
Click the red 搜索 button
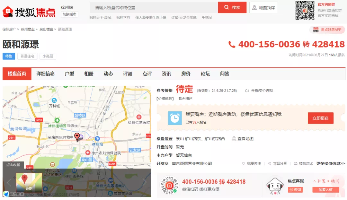click(232, 7)
